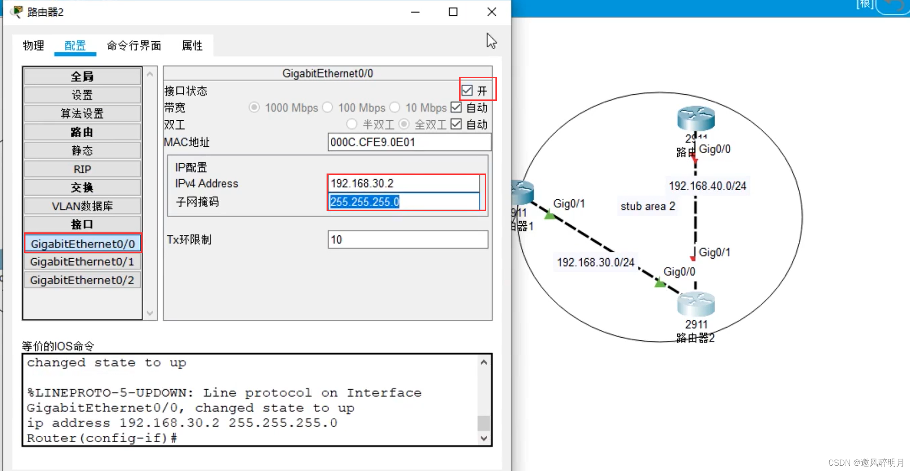The width and height of the screenshot is (910, 471).
Task: Select the GigabitEthernet0/1 interface
Action: (82, 262)
